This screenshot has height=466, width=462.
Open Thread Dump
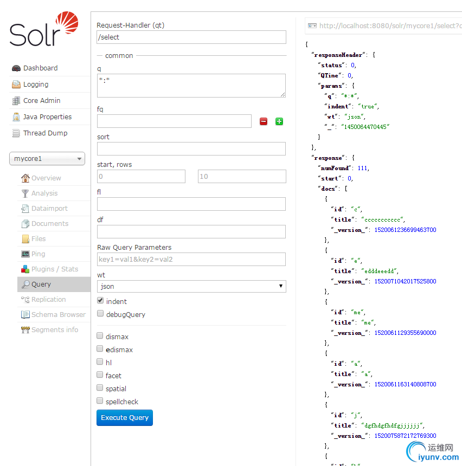(x=45, y=133)
